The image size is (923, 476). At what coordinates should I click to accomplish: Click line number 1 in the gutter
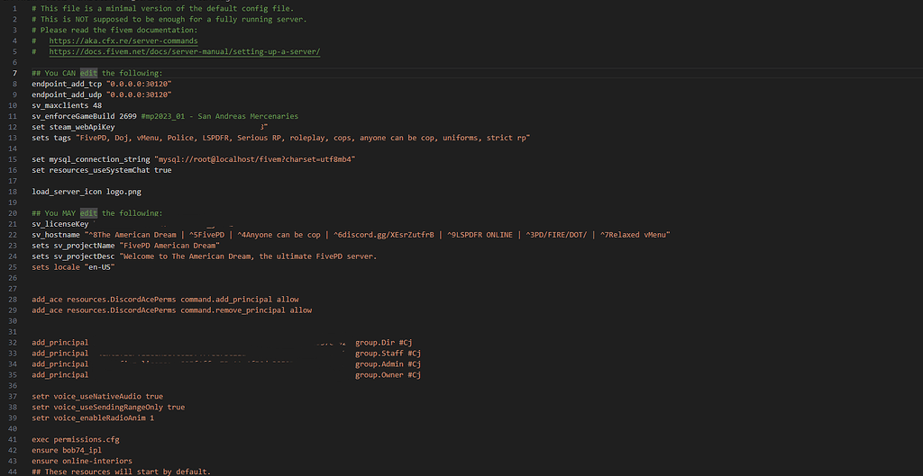(12, 8)
